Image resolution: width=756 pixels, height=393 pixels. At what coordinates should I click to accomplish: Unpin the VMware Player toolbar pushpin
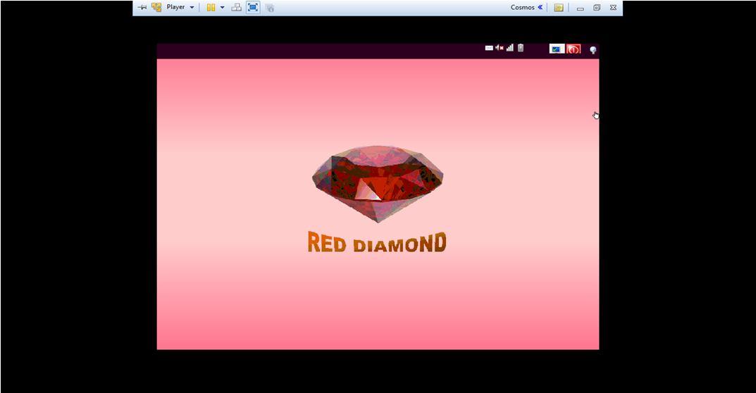142,7
